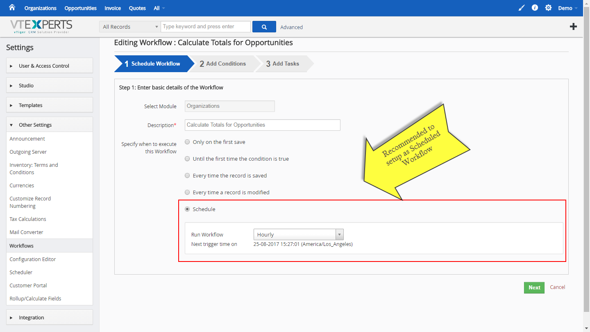The width and height of the screenshot is (590, 332).
Task: Expand User & Access Control section
Action: click(x=50, y=66)
